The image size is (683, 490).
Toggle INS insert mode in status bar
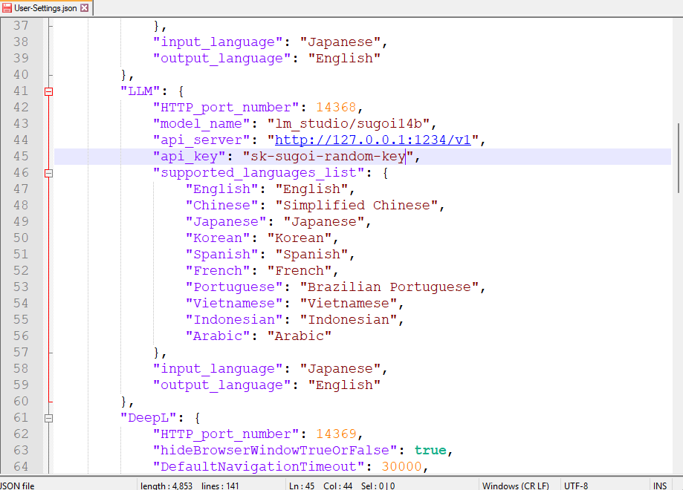660,486
